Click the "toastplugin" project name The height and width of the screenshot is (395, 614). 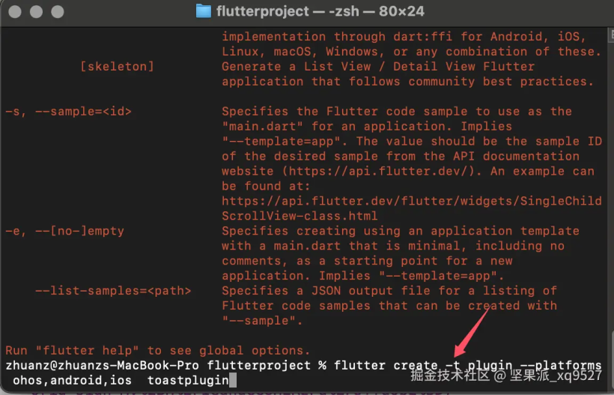(187, 381)
